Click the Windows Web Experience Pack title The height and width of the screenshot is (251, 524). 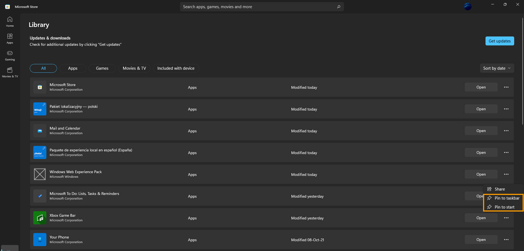pos(76,172)
